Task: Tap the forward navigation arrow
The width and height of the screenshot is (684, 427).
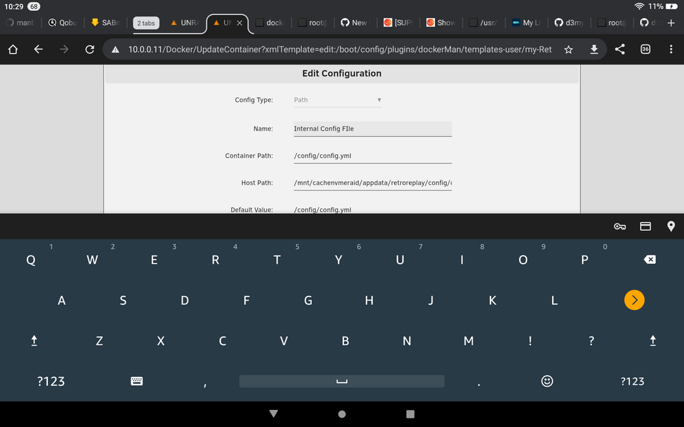Action: (x=64, y=49)
